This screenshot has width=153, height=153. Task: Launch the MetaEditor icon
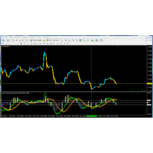[44, 40]
